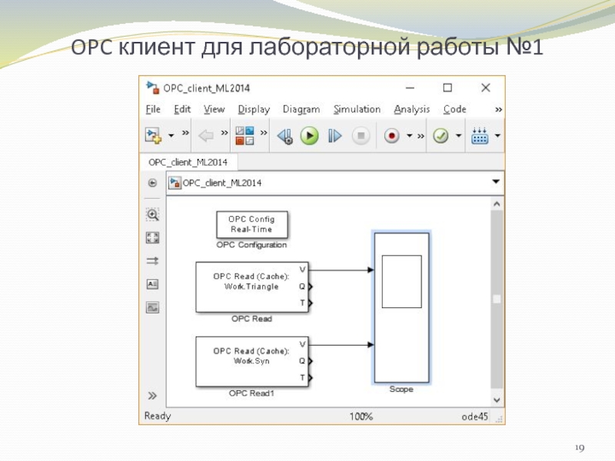Click the Stop simulation button
Image resolution: width=615 pixels, height=461 pixels.
tap(360, 136)
